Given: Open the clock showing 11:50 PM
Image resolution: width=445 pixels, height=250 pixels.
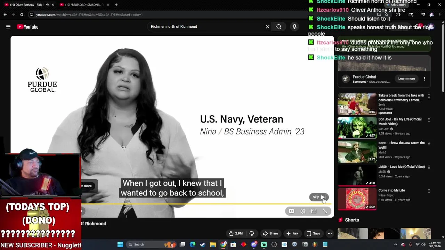Looking at the screenshot, I should coord(435,244).
